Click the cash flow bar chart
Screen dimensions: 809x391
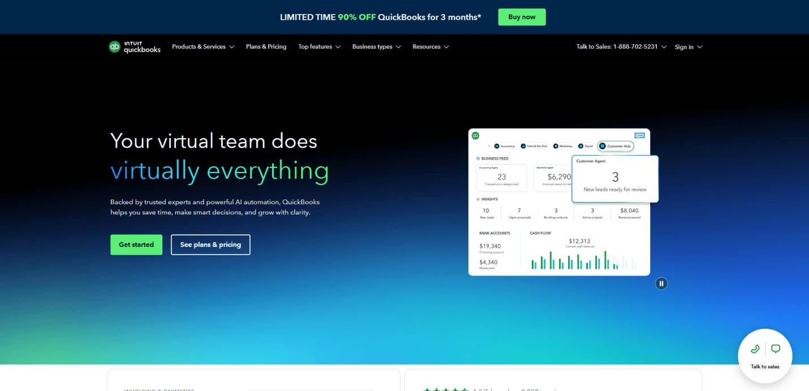pyautogui.click(x=583, y=260)
